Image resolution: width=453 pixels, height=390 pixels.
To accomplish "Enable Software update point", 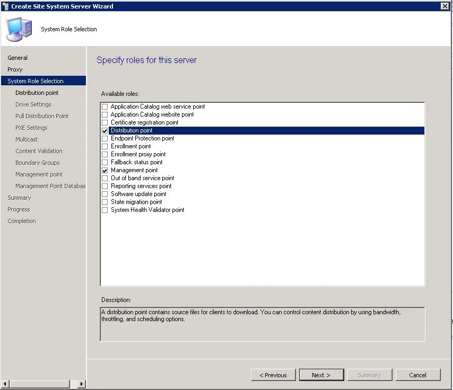I will (104, 194).
